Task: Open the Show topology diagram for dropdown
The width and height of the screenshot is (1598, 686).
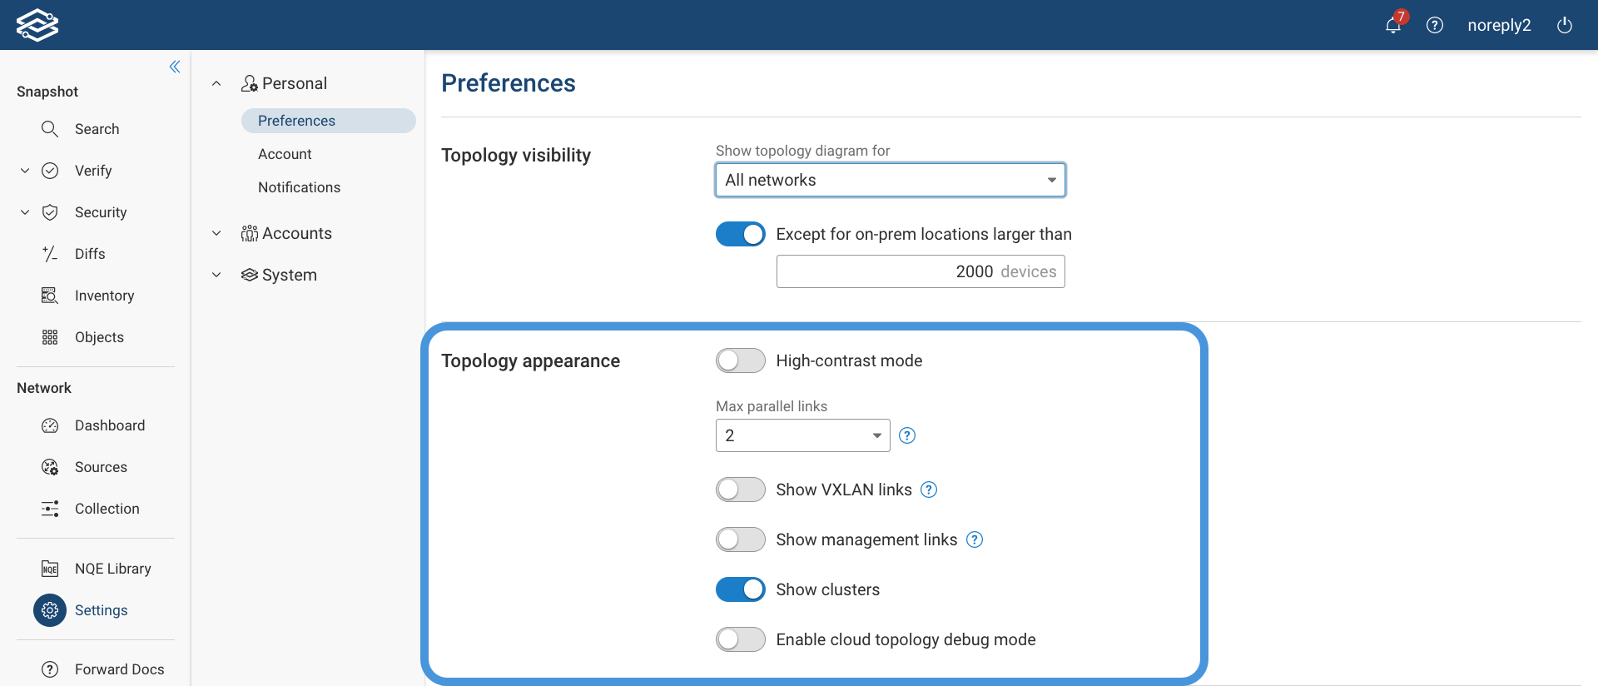Action: pyautogui.click(x=891, y=180)
